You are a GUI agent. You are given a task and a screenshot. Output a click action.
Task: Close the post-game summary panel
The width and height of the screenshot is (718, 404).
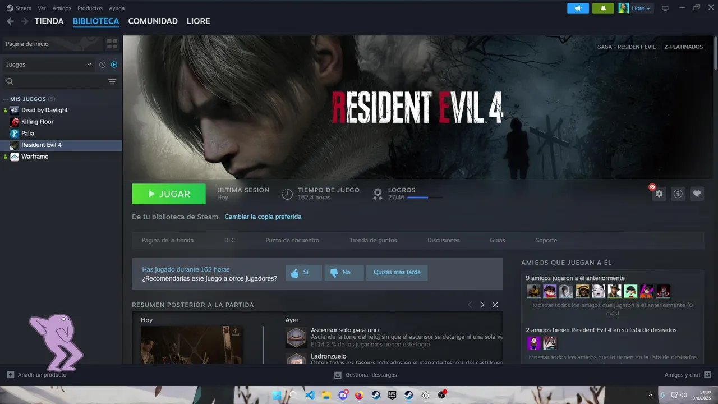(495, 305)
